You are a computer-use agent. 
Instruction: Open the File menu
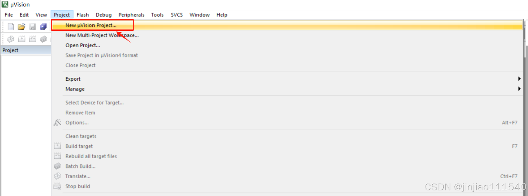point(9,15)
